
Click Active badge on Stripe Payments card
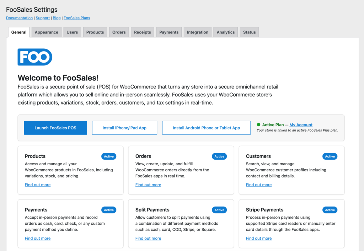coord(330,210)
